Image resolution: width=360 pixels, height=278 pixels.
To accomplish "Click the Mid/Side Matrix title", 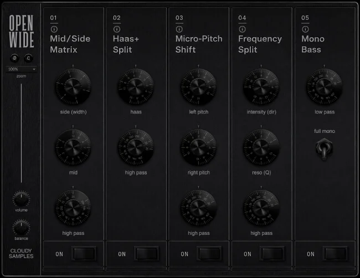I will pyautogui.click(x=70, y=44).
